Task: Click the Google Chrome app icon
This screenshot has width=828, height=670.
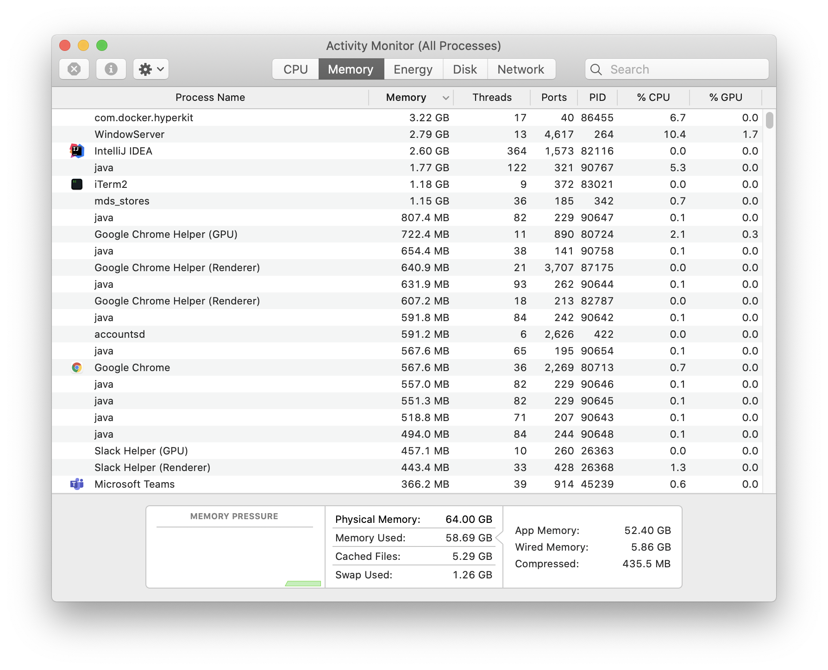Action: [x=77, y=367]
